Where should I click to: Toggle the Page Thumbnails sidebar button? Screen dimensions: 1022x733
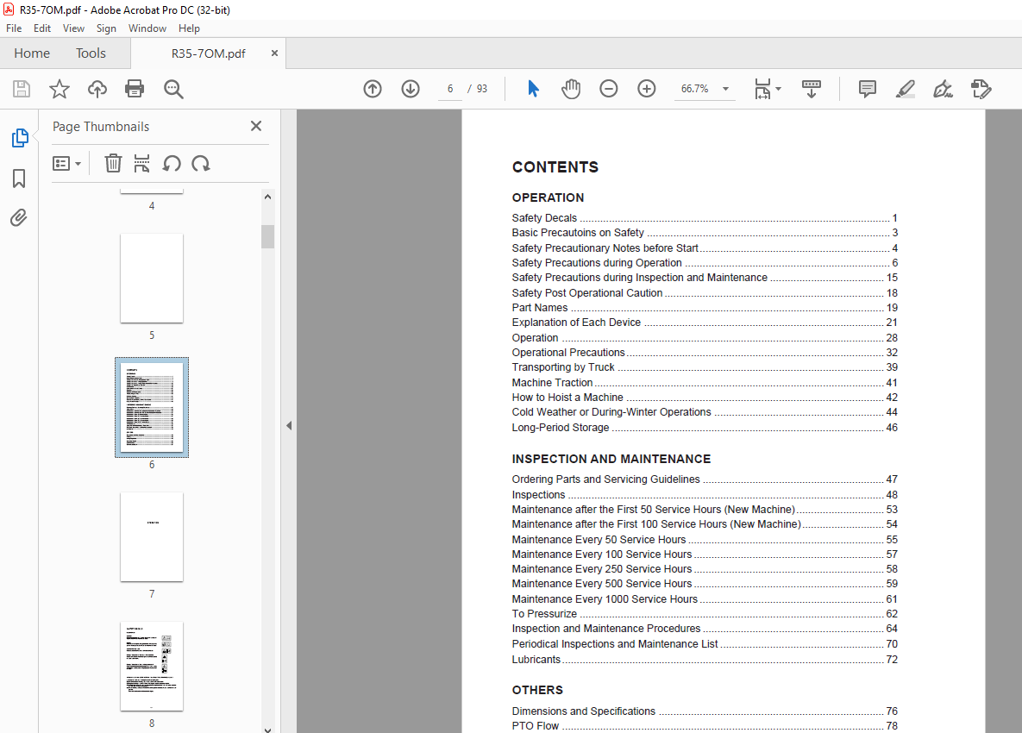coord(19,138)
